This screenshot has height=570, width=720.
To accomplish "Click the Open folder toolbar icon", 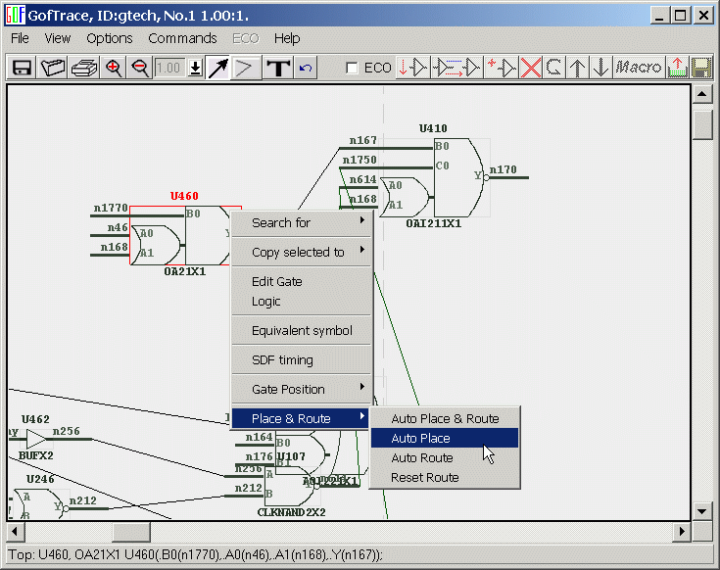I will pyautogui.click(x=53, y=68).
